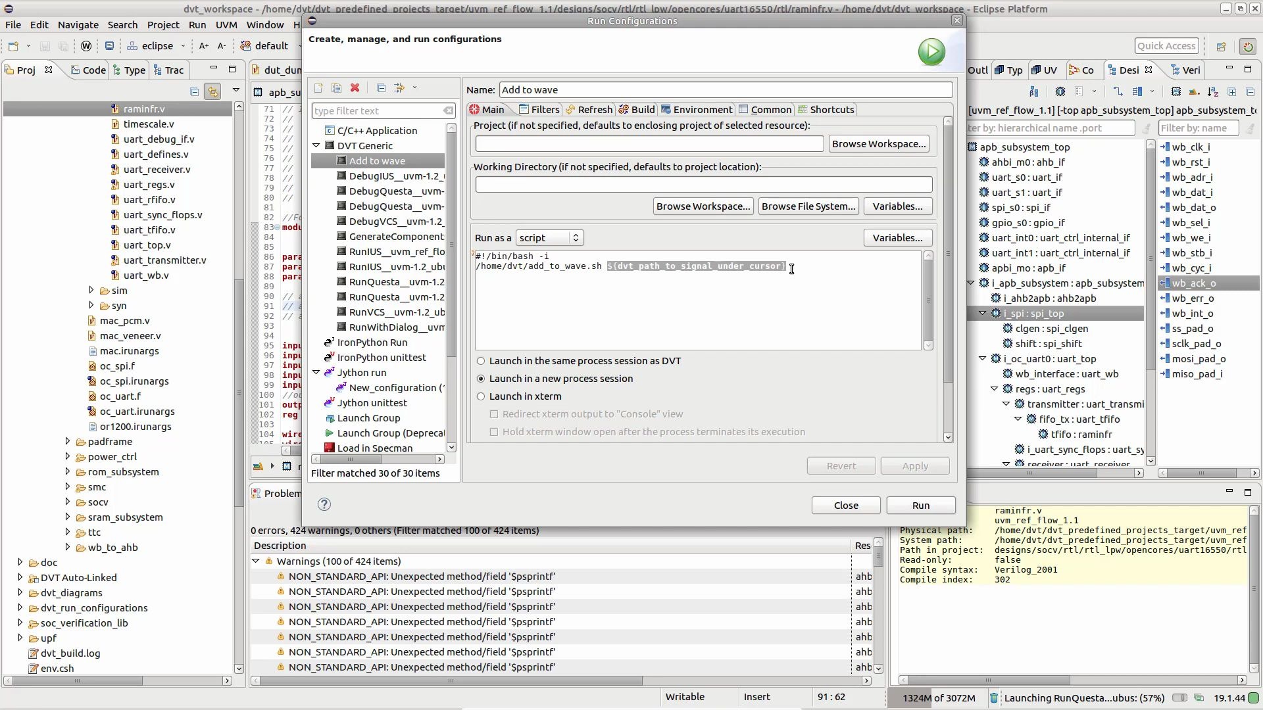Switch to the Environment tab
This screenshot has width=1263, height=710.
[697, 110]
